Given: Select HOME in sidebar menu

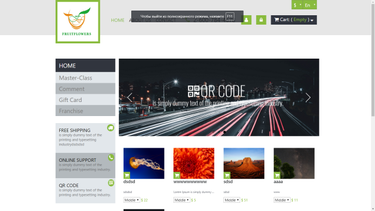Looking at the screenshot, I should click(x=86, y=65).
